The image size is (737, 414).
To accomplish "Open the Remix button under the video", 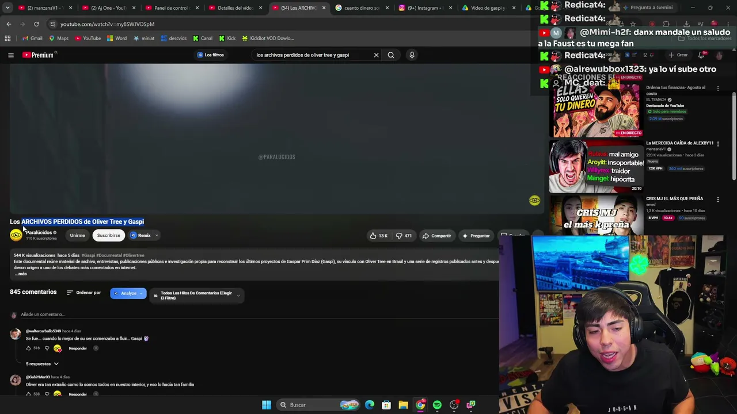I will click(140, 235).
